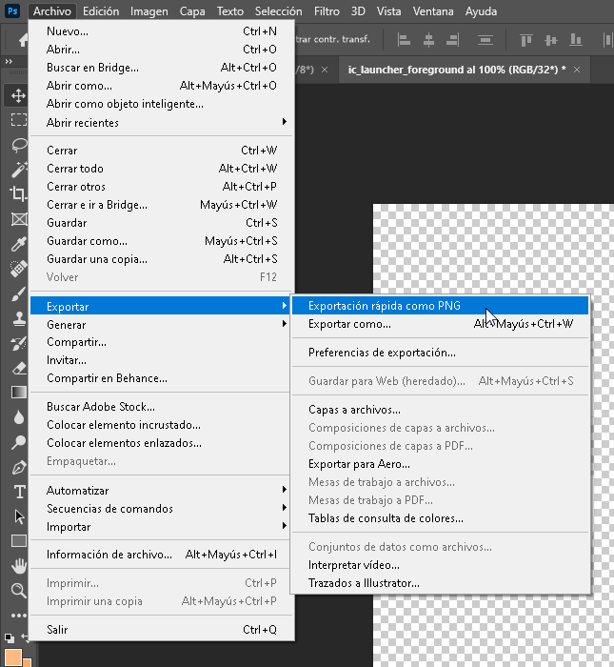The width and height of the screenshot is (614, 667).
Task: Click the Photoshop Ps logo icon
Action: point(12,11)
